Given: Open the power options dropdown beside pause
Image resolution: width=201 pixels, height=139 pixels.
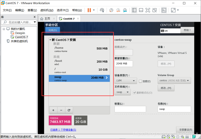Looking at the screenshot, I should pos(94,10).
